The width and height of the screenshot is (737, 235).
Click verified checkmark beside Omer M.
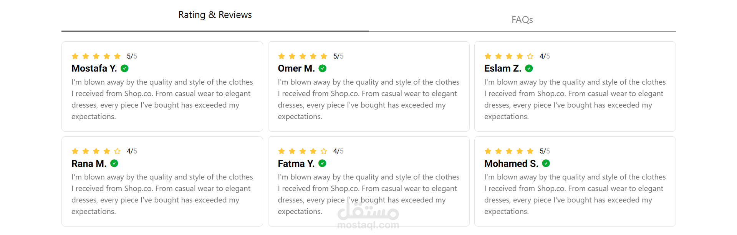(x=323, y=69)
